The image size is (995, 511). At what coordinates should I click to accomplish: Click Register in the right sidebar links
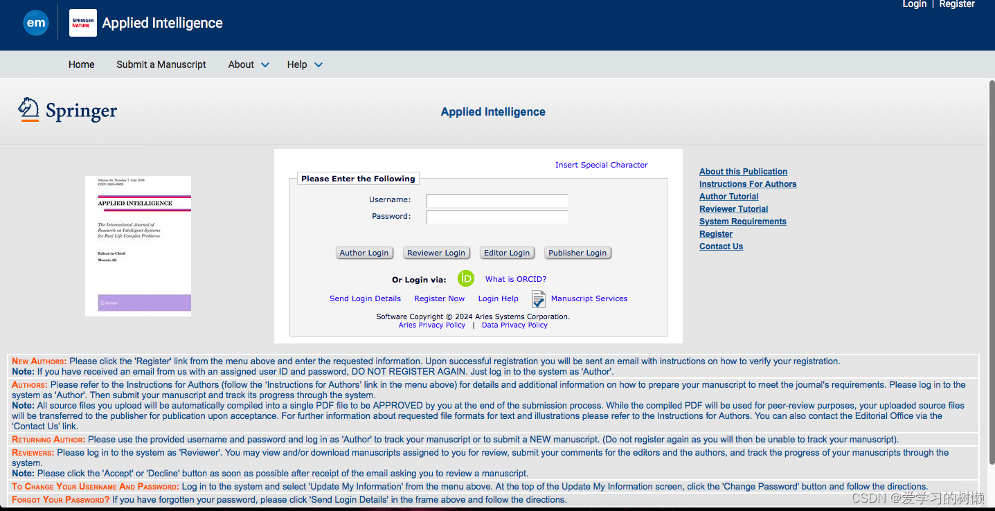tap(716, 234)
